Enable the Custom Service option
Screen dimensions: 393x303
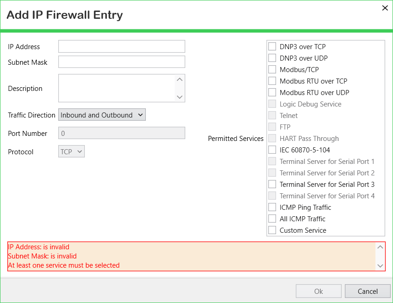[x=272, y=230]
